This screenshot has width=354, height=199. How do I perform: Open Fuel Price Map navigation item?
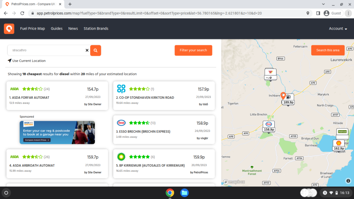pos(33,29)
